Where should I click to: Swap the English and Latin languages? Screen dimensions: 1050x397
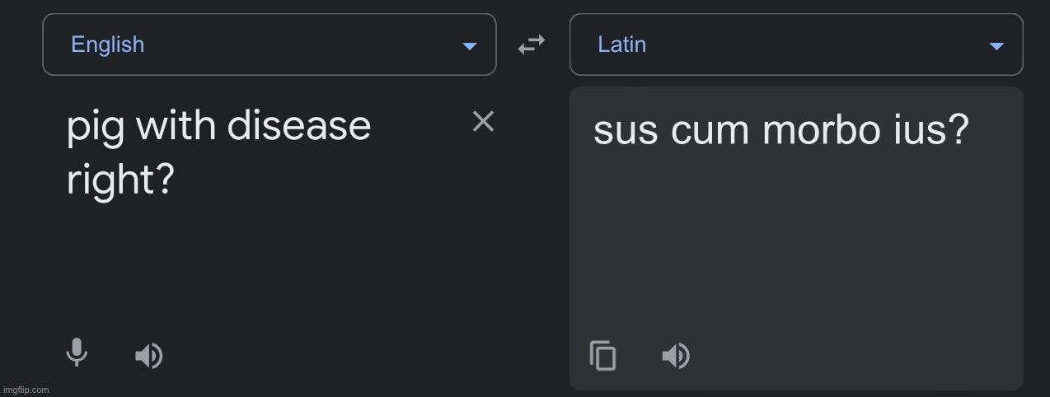tap(532, 45)
